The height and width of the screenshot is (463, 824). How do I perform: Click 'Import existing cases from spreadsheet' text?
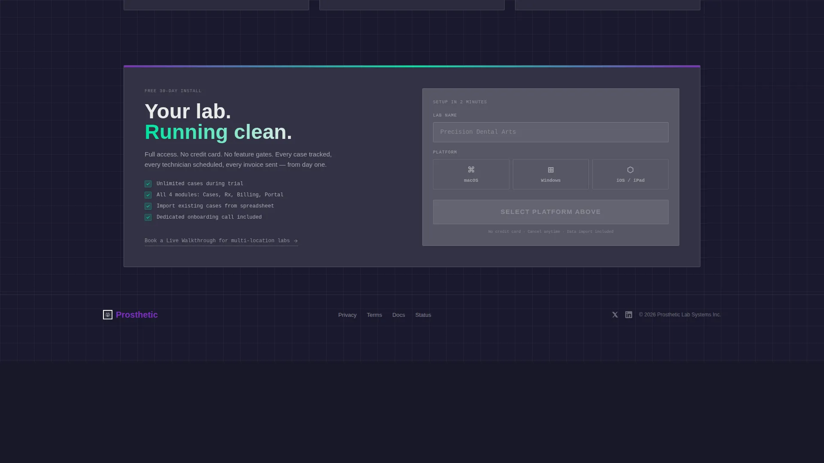tap(215, 206)
